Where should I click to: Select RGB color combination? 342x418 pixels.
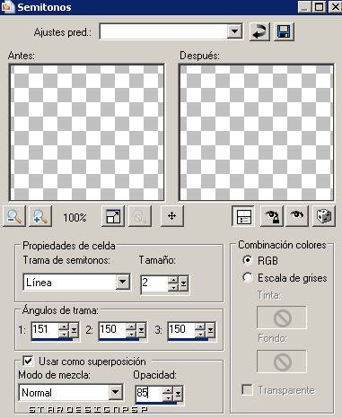coord(248,260)
